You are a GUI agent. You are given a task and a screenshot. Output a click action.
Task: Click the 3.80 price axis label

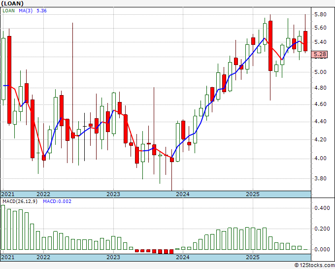pos(320,178)
